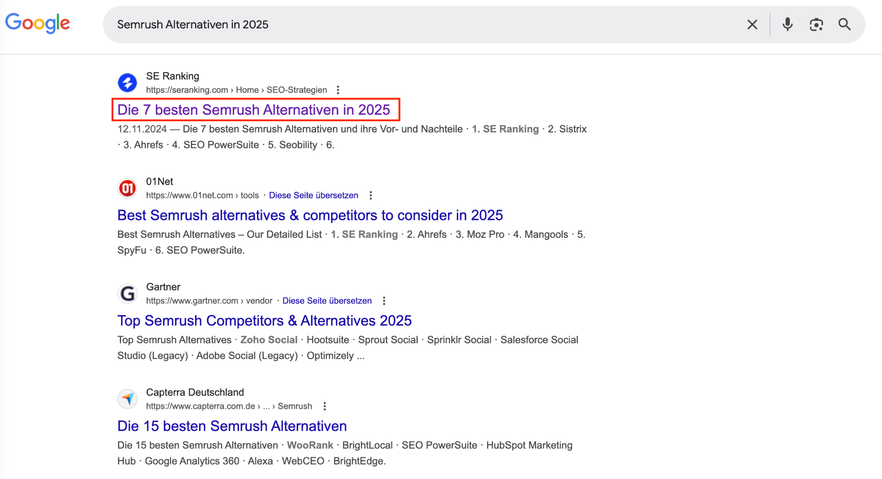This screenshot has width=882, height=479.
Task: Open more options for 01Net result
Action: 371,195
